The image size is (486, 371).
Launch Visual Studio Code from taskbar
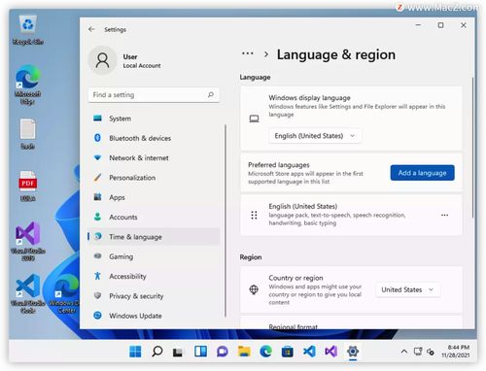309,352
